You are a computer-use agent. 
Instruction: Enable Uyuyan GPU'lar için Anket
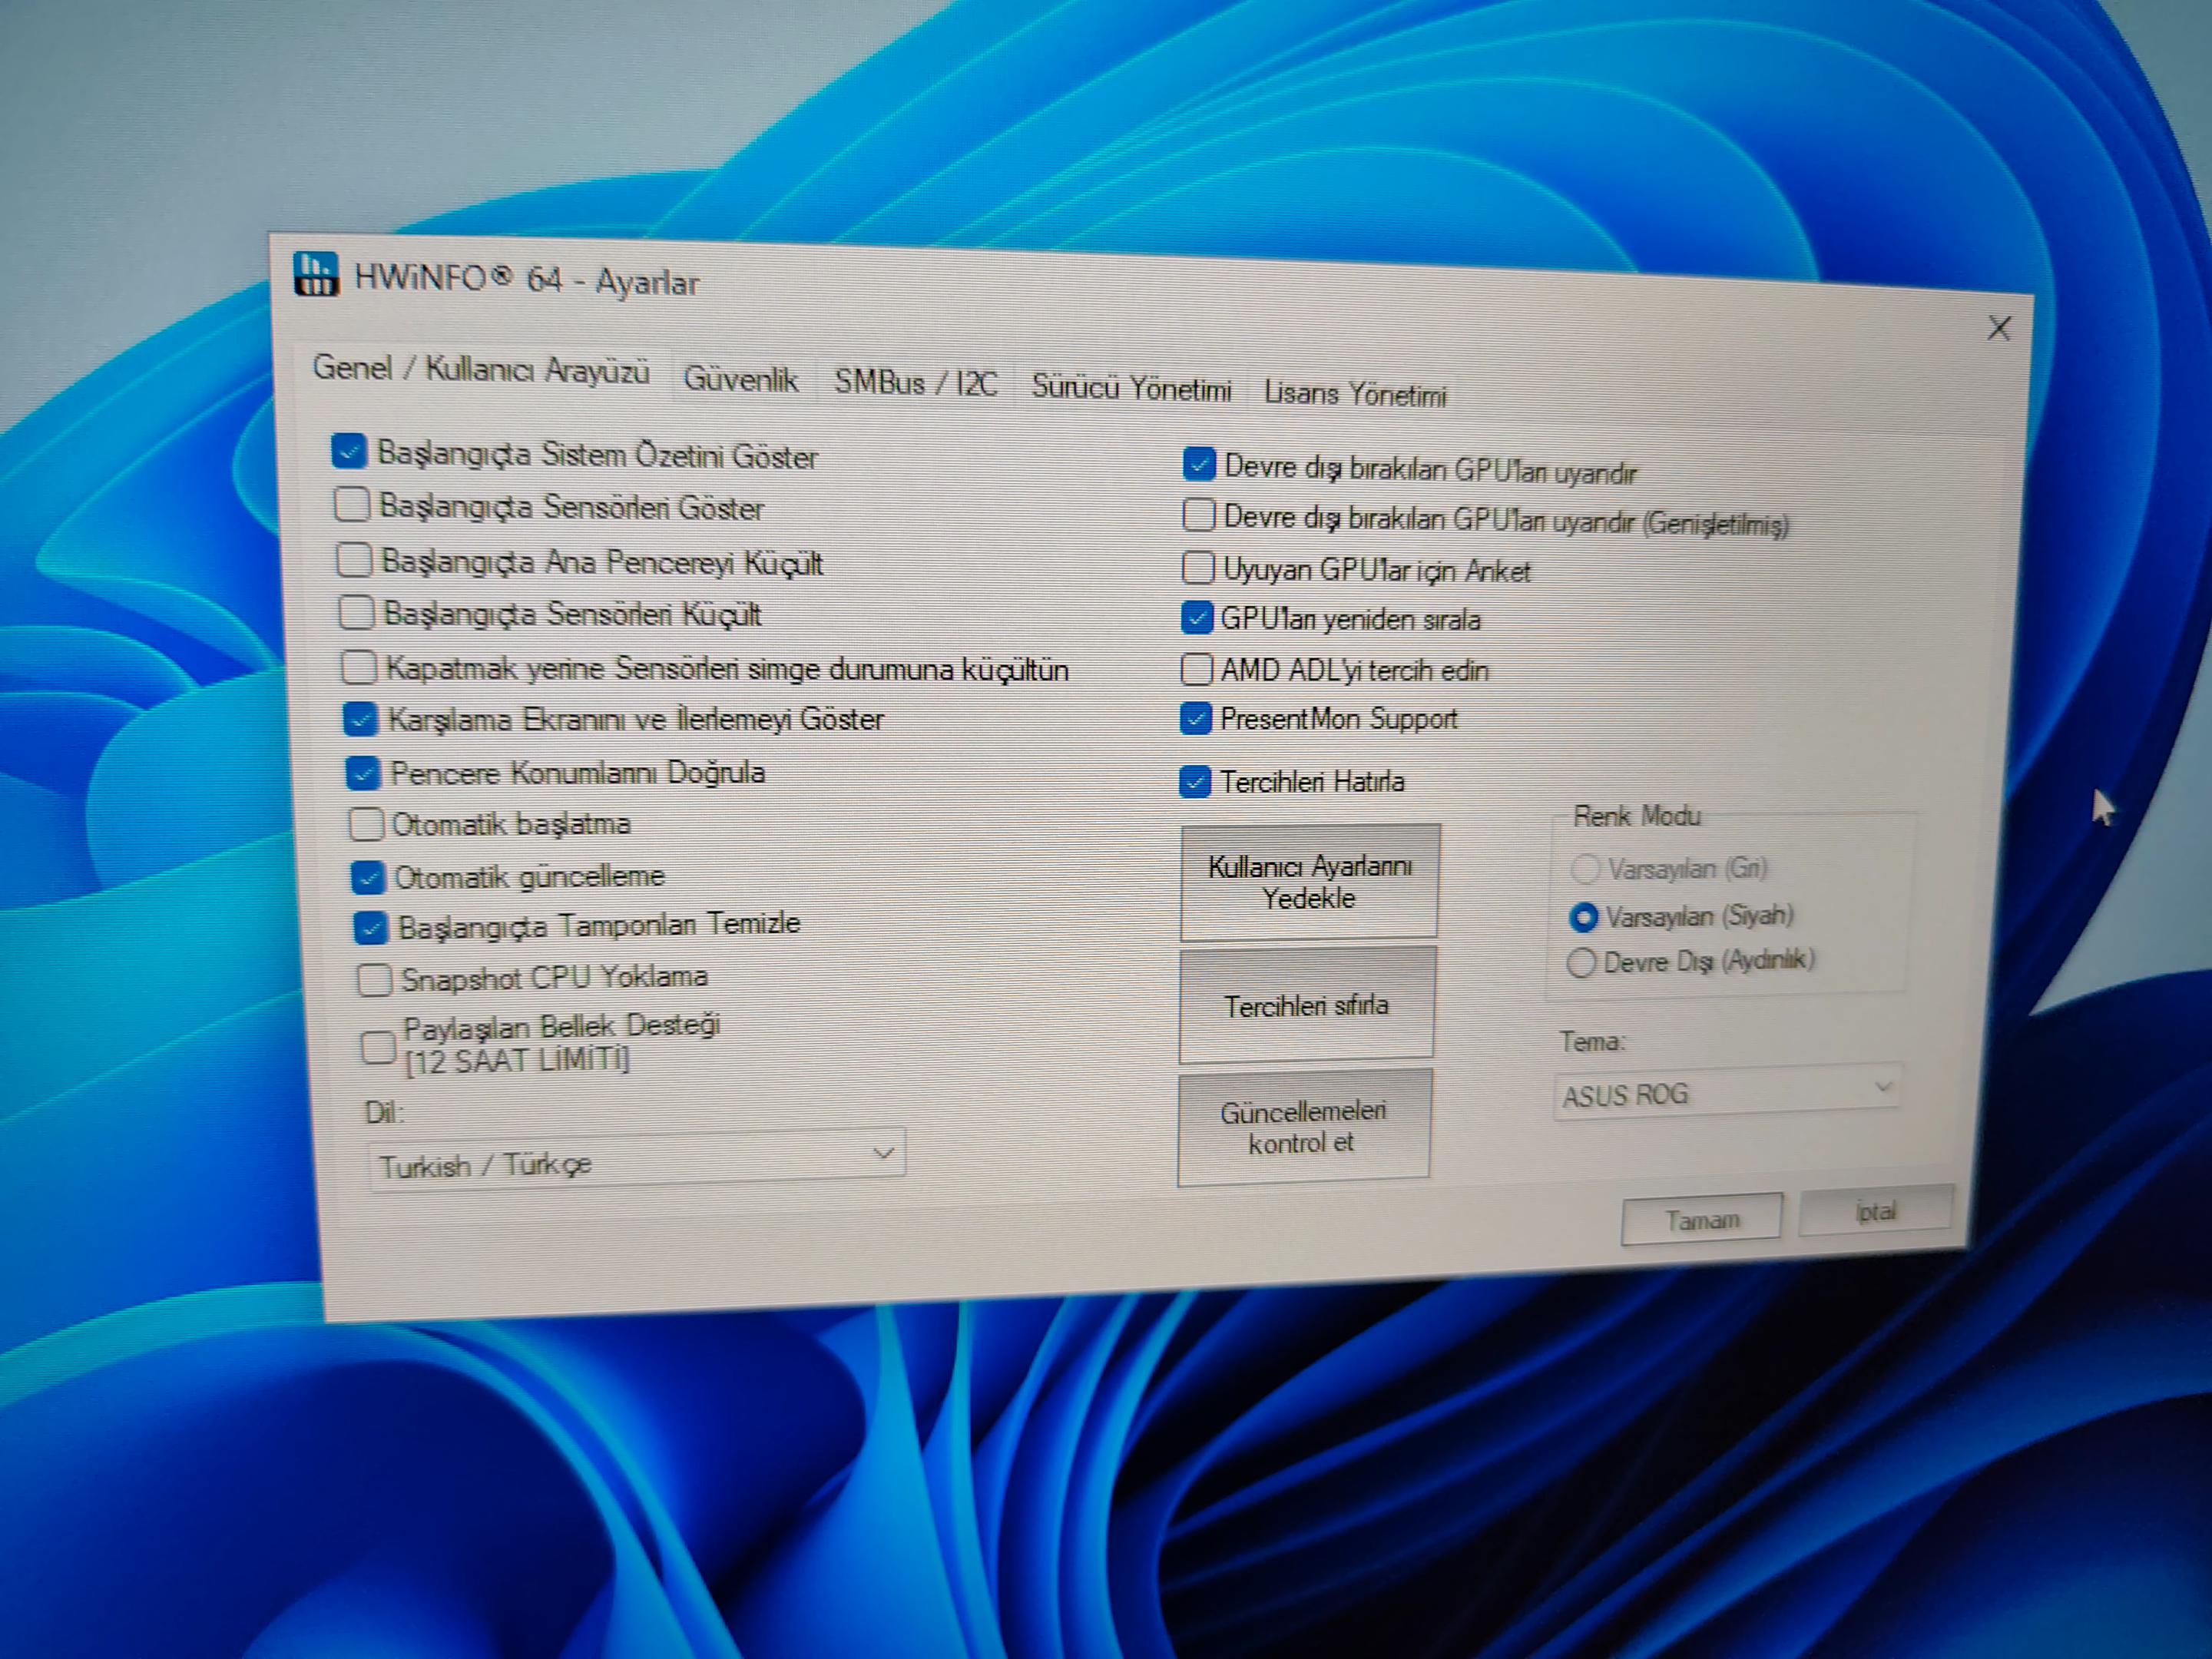point(1198,568)
